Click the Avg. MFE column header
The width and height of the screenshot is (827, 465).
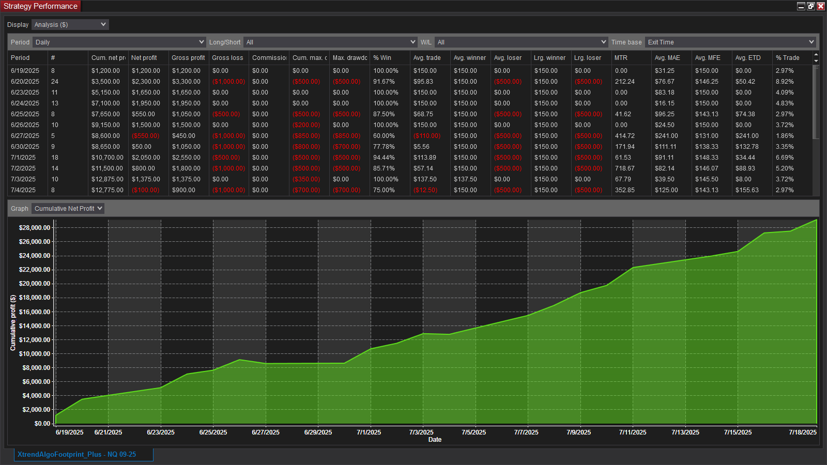pos(713,57)
